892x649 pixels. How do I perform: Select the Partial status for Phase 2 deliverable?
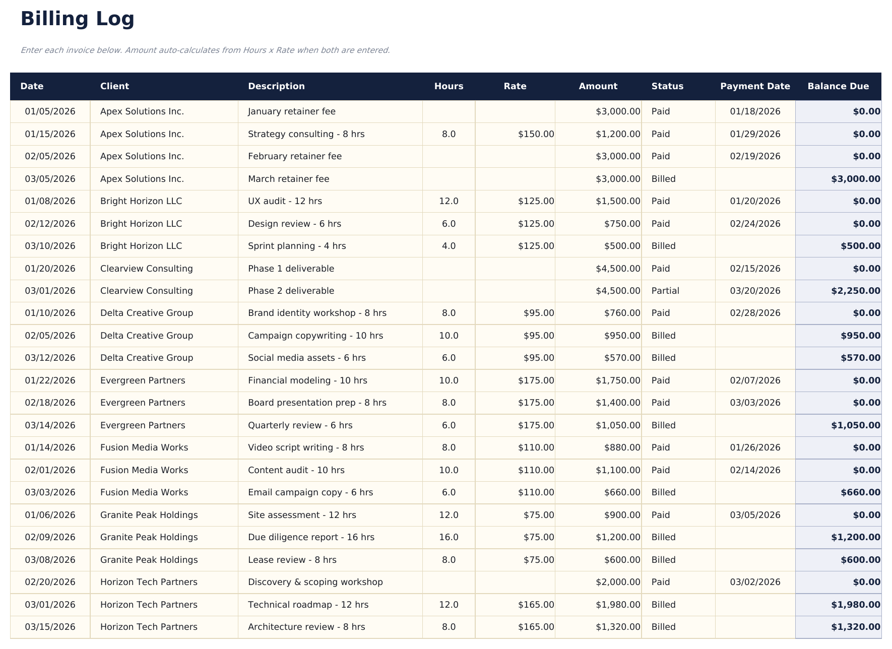(665, 291)
